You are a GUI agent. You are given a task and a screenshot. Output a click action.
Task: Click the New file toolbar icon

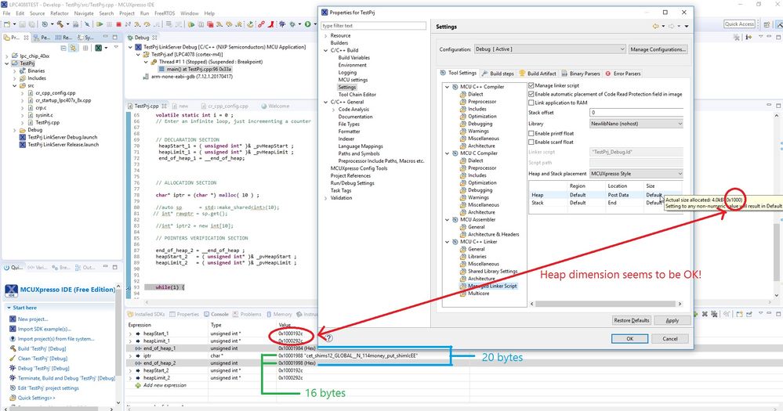[7, 24]
